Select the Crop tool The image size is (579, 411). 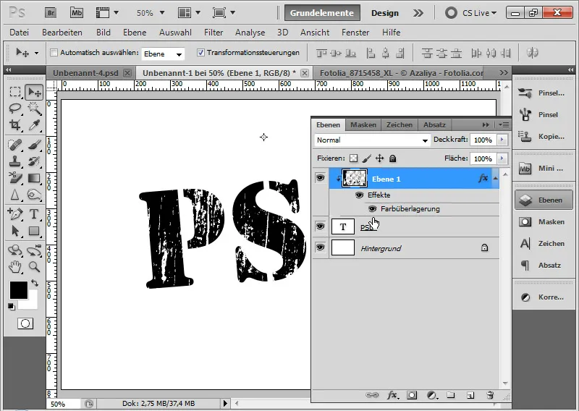tap(15, 125)
